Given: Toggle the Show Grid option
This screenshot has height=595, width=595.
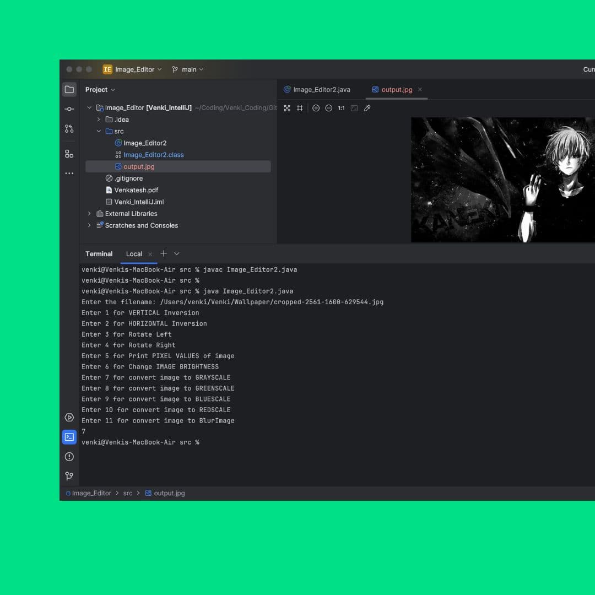Looking at the screenshot, I should pos(300,108).
